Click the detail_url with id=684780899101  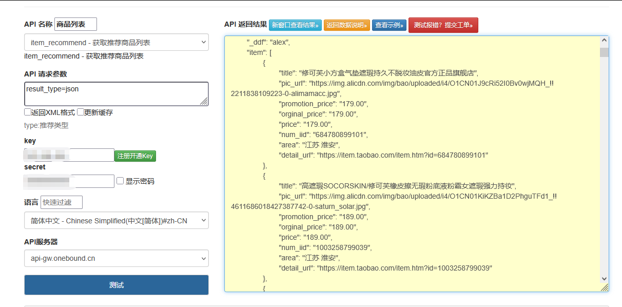point(383,155)
